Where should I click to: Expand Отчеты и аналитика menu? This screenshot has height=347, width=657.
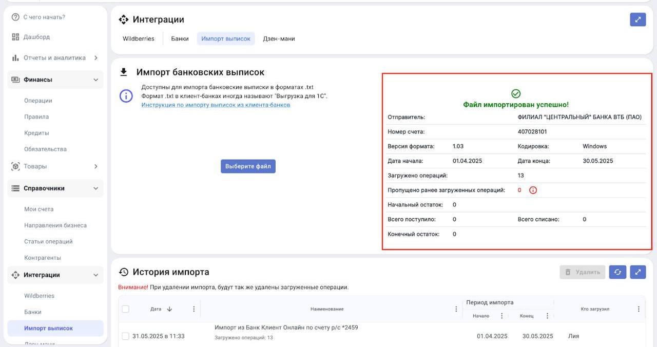(95, 58)
